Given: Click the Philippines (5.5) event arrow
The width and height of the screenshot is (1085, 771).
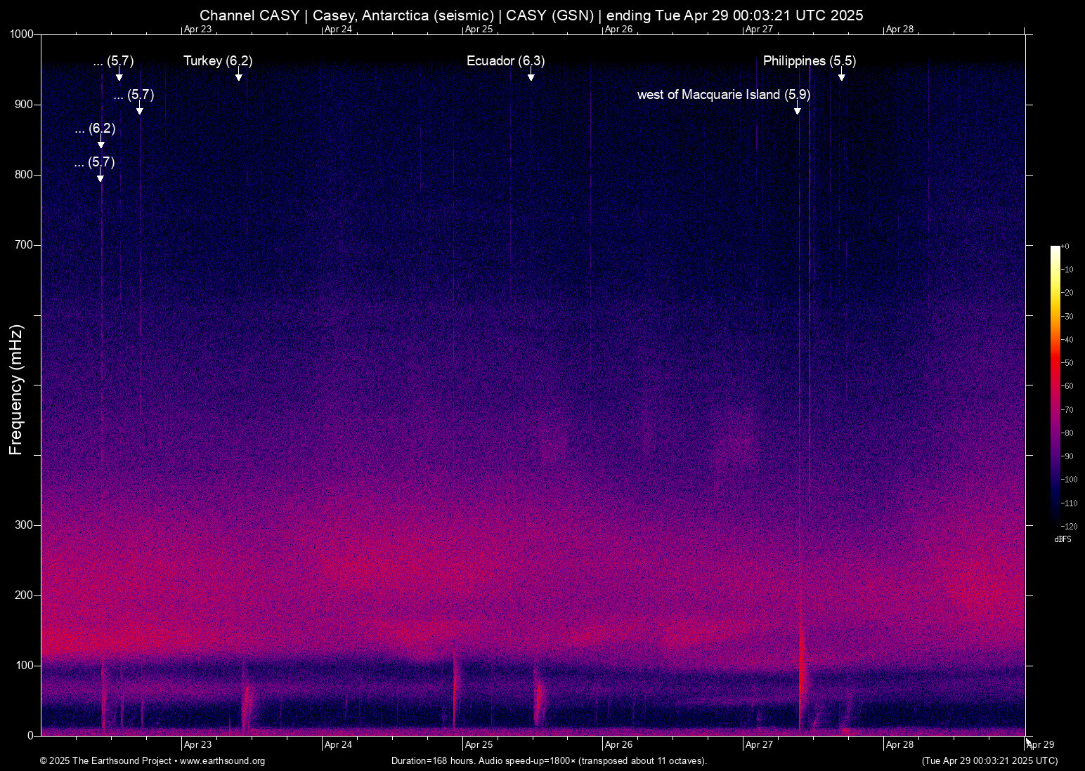Looking at the screenshot, I should coord(842,77).
